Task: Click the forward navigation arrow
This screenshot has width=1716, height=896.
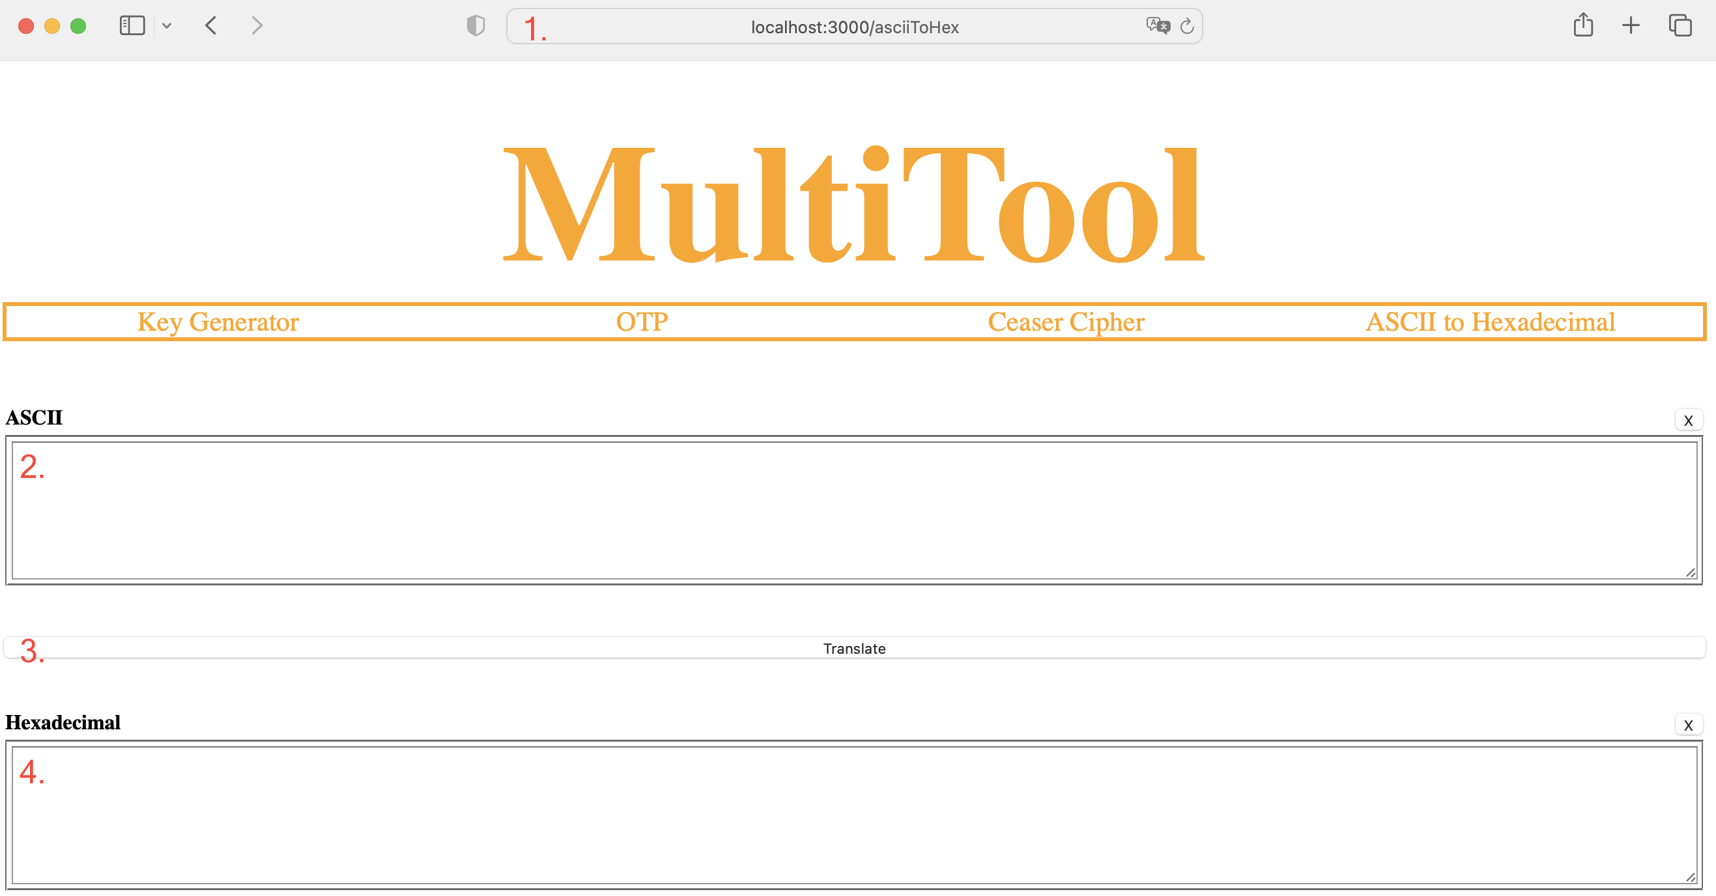Action: (257, 26)
